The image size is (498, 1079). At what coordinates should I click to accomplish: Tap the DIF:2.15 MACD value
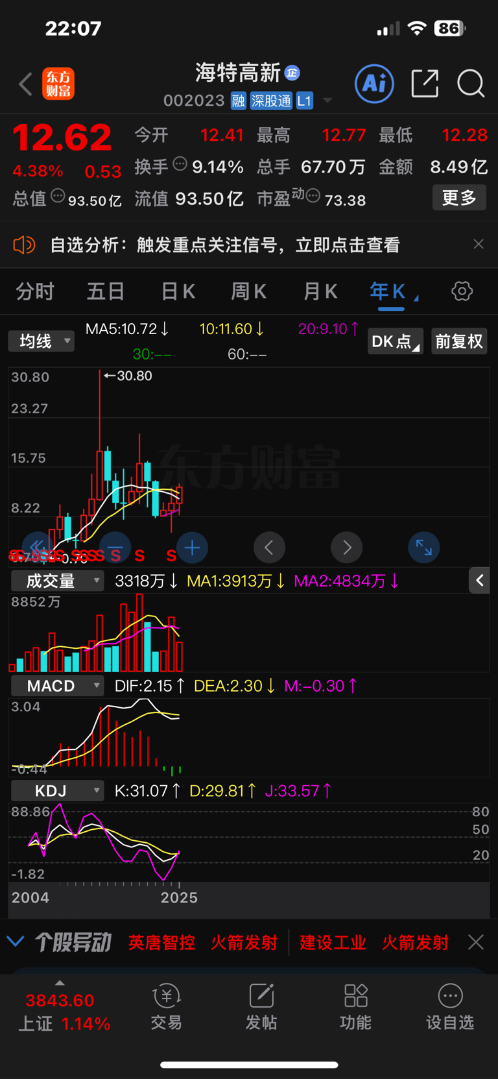150,685
